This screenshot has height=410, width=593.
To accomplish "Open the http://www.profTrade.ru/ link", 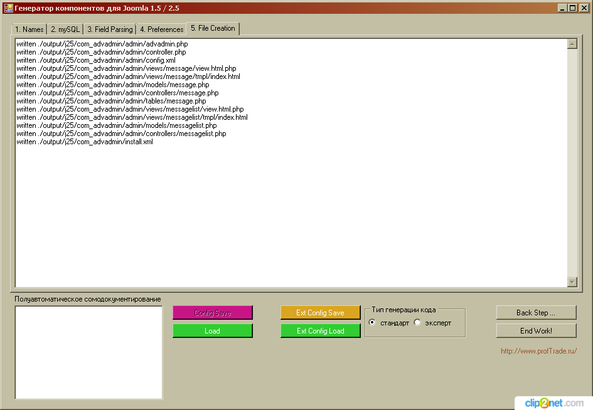I will point(538,351).
